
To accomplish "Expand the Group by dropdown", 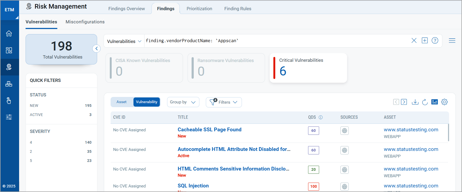I will (x=183, y=102).
